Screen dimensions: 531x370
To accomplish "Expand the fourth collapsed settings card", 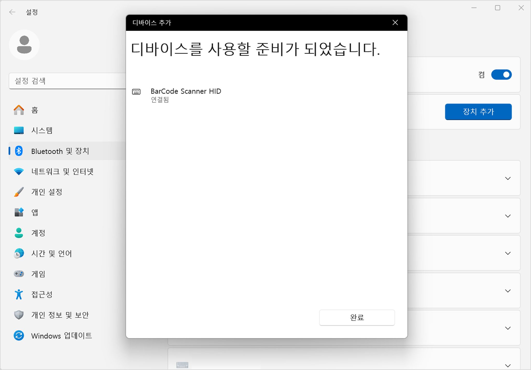I will (x=508, y=291).
